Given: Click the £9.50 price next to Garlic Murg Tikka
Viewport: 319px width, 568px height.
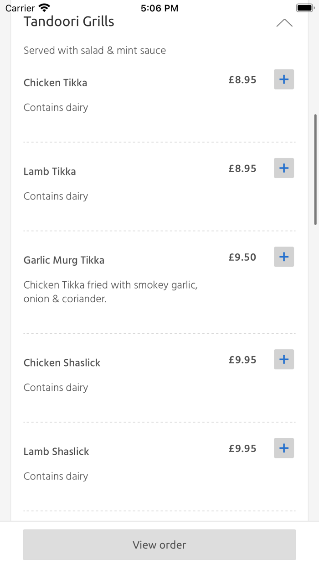Looking at the screenshot, I should [242, 257].
